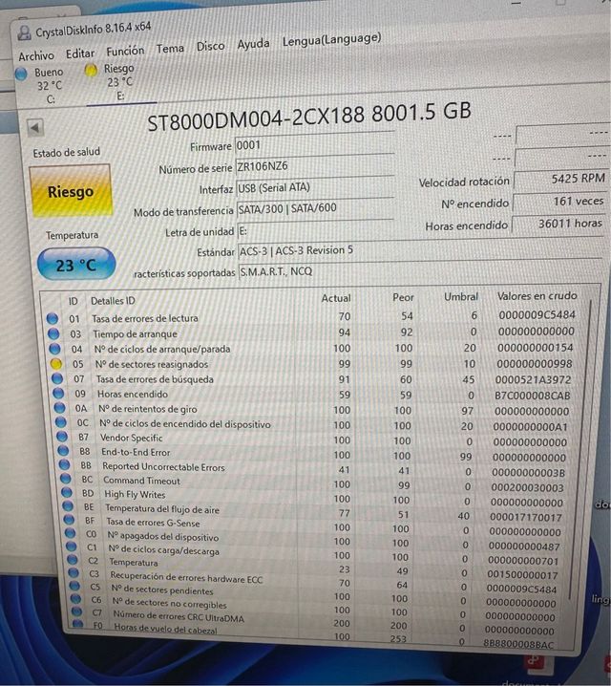Click the CrystalDiskInfo app icon in title bar
Screen dimensions: 611x686
[25, 33]
